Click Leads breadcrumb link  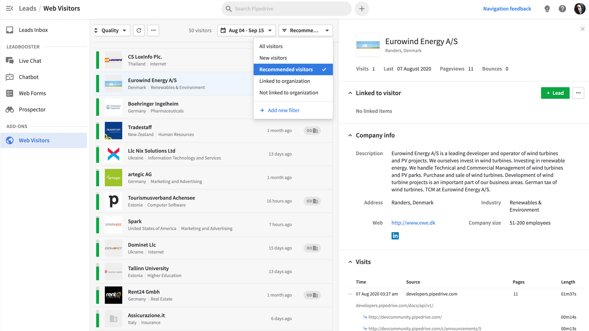pos(28,8)
